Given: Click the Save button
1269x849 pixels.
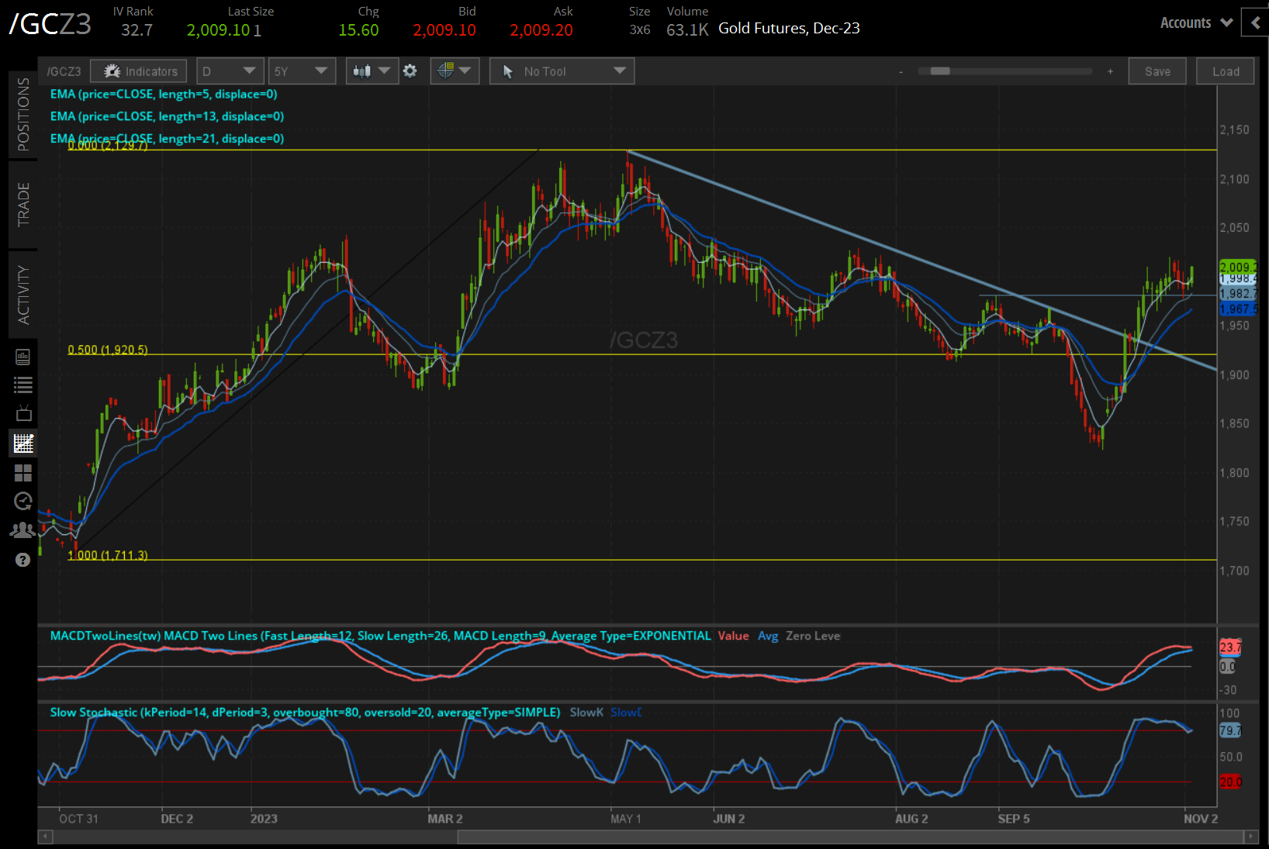Looking at the screenshot, I should coord(1157,71).
